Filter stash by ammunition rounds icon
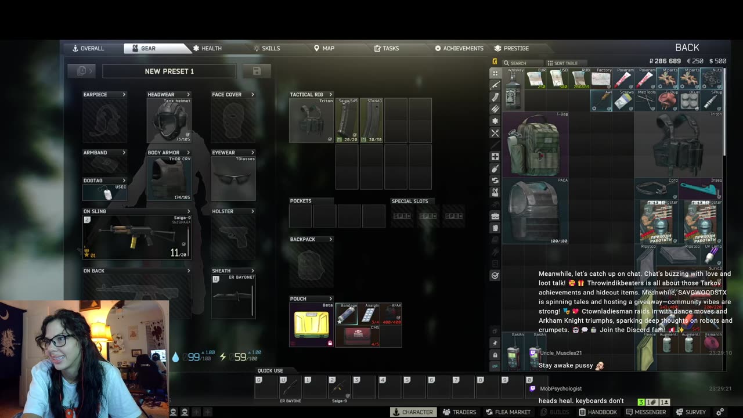The height and width of the screenshot is (418, 743). click(495, 109)
